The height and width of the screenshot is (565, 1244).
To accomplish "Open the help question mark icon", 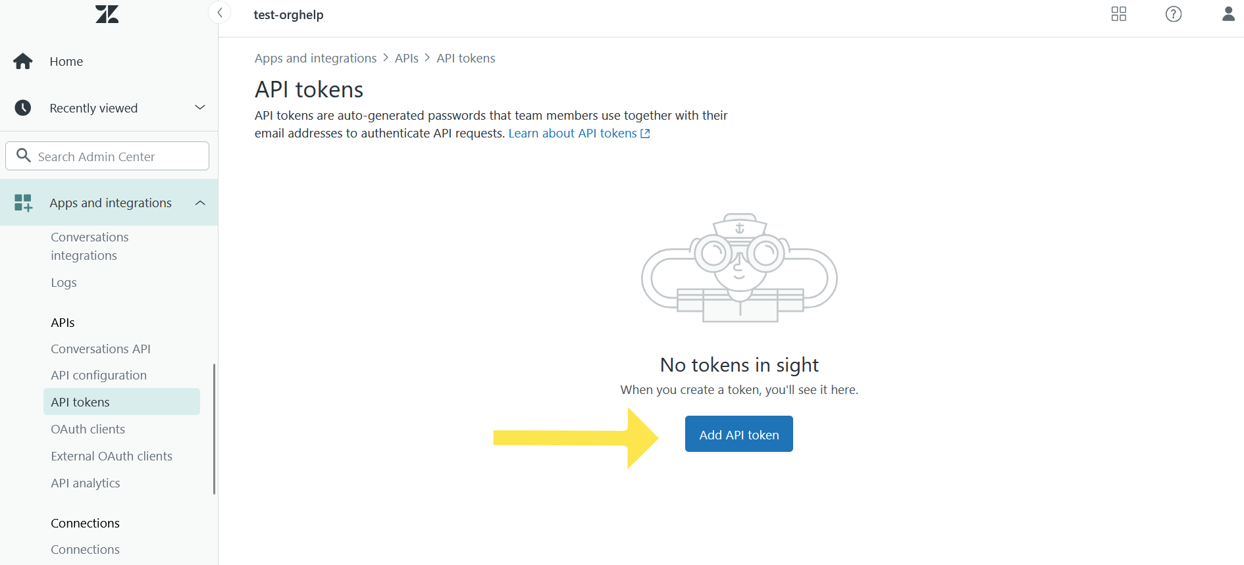I will coord(1173,14).
